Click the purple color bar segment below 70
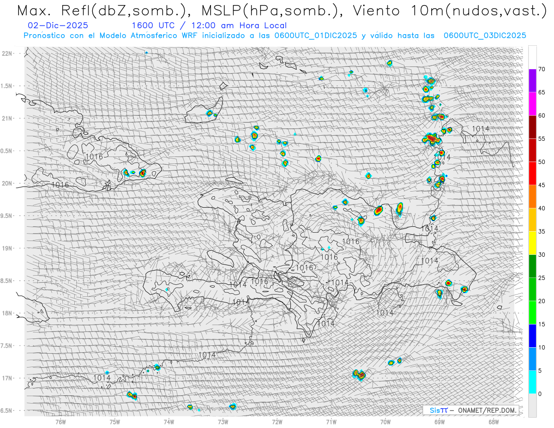Screen dimensions: 554x428 (x=532, y=81)
